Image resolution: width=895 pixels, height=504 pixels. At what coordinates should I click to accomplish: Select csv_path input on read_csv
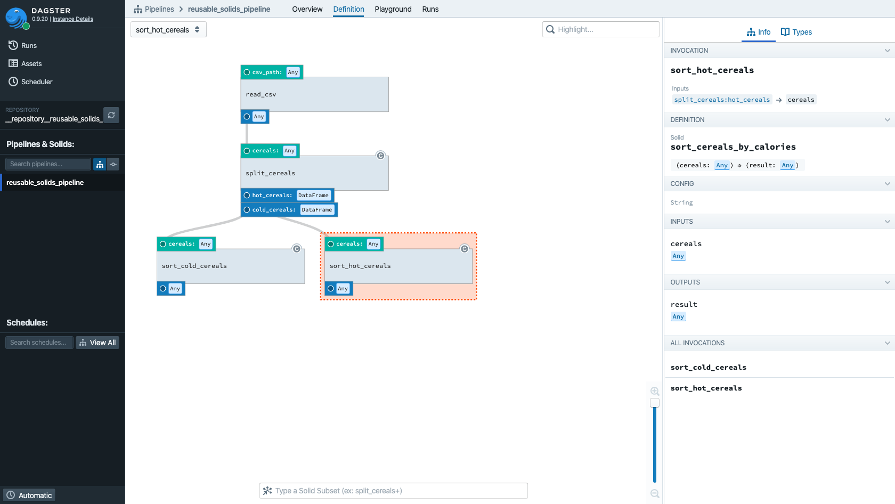click(x=272, y=72)
